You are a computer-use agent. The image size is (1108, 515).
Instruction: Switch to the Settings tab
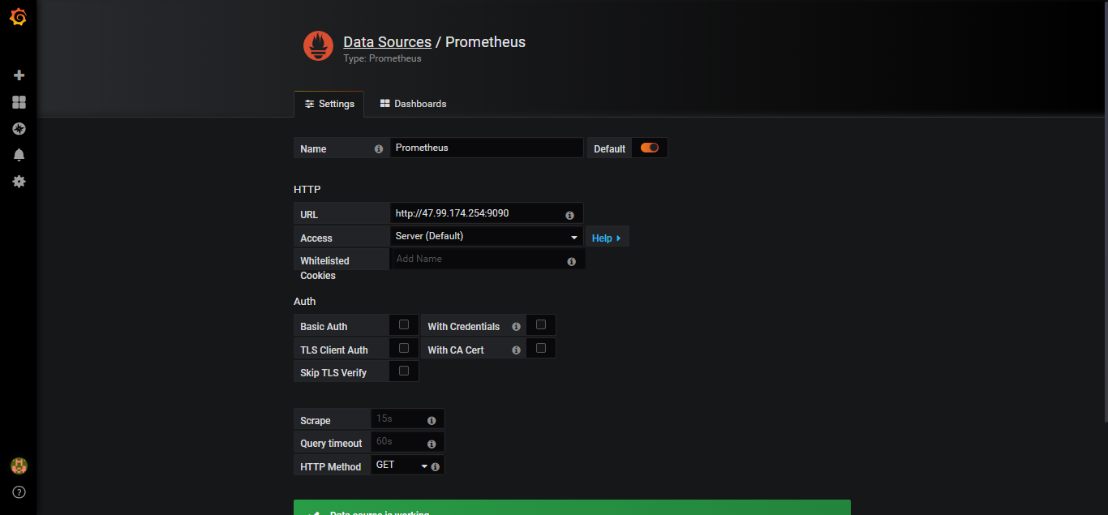click(x=329, y=104)
